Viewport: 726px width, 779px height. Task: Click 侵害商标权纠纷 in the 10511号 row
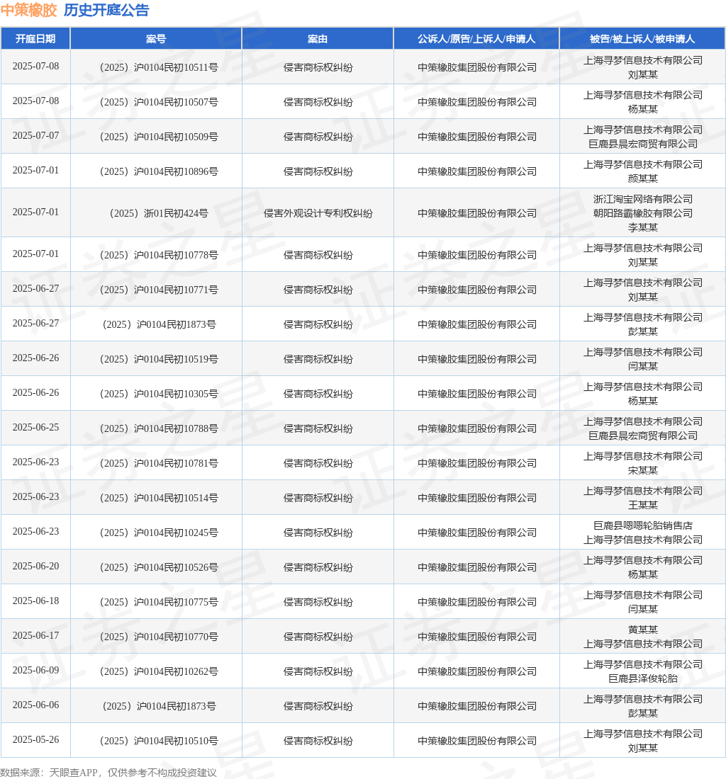coord(318,67)
